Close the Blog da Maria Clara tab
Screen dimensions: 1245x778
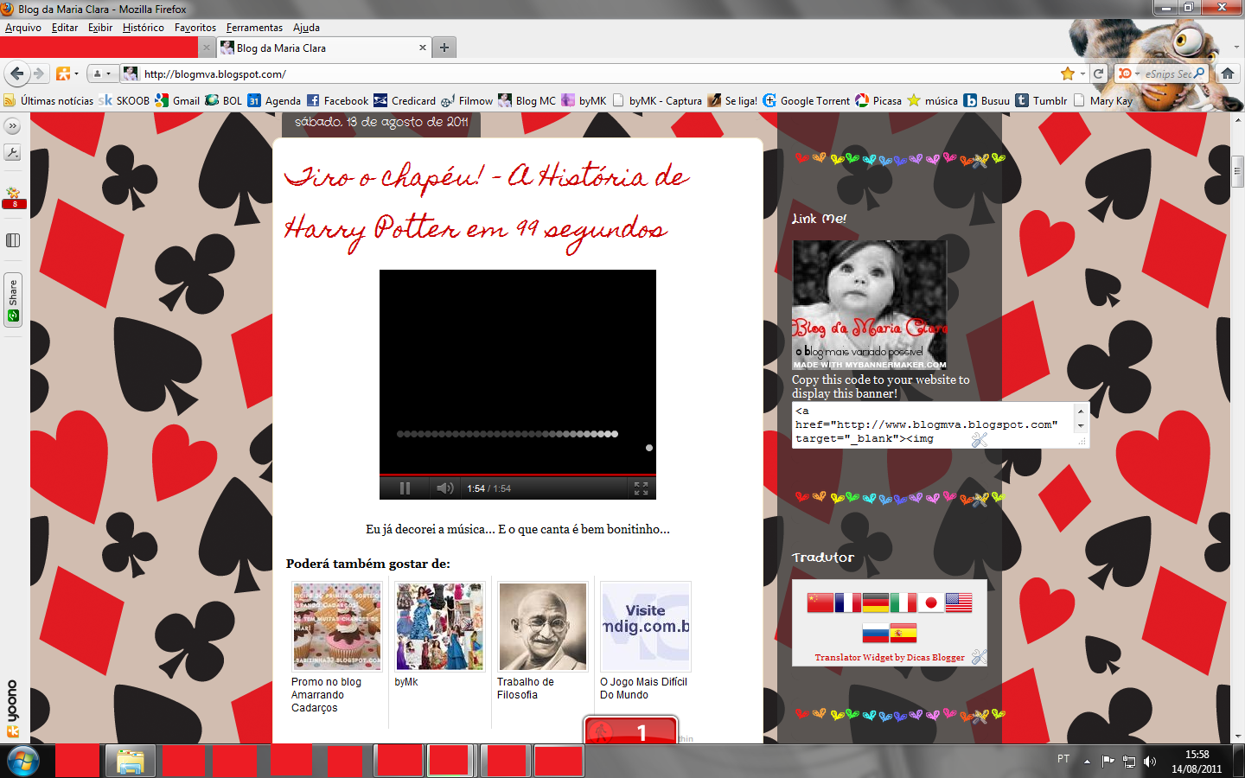point(423,48)
